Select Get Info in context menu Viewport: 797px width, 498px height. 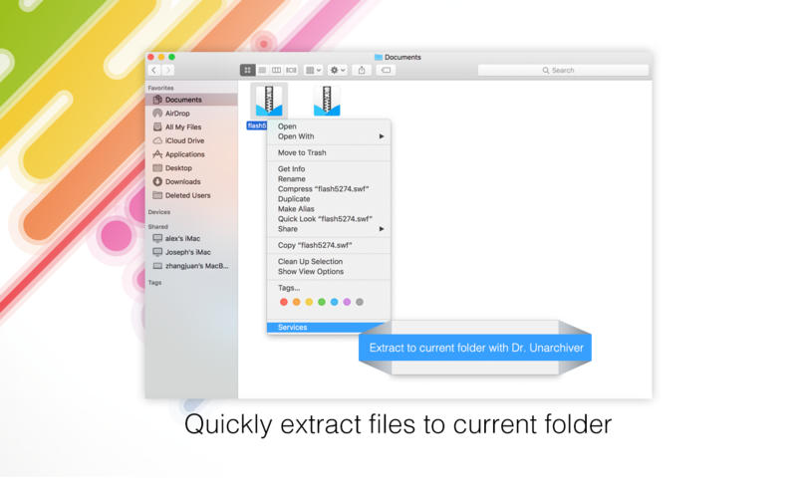291,169
